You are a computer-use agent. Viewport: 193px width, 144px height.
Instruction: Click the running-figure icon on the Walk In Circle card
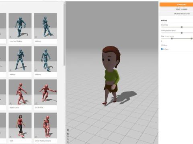10,104
